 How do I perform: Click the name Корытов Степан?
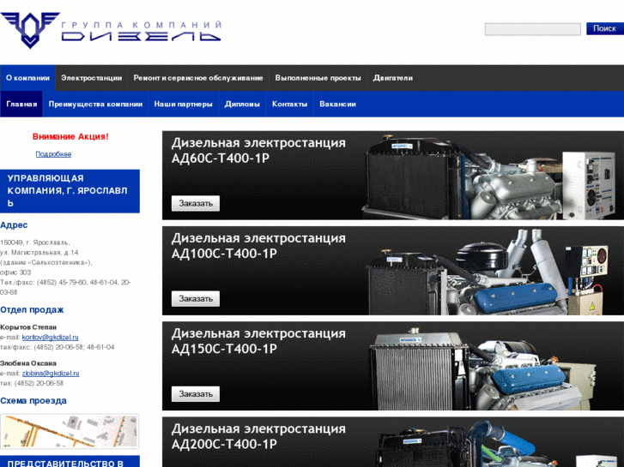coord(28,327)
